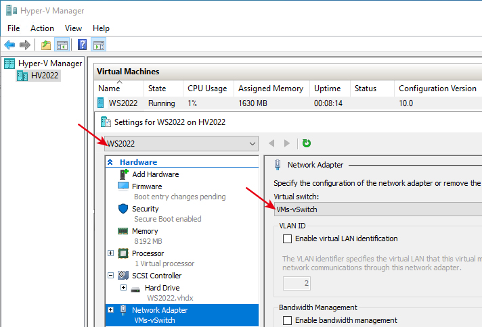Select Add Hardware in hardware list

[x=156, y=174]
